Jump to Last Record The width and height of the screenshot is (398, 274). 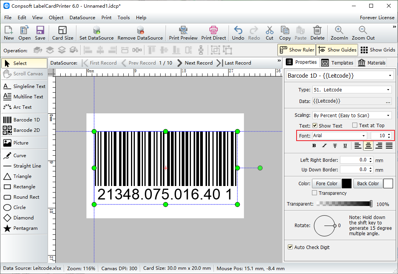[x=234, y=63]
